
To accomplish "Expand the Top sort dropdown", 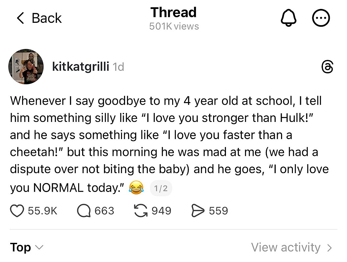I will tap(20, 247).
